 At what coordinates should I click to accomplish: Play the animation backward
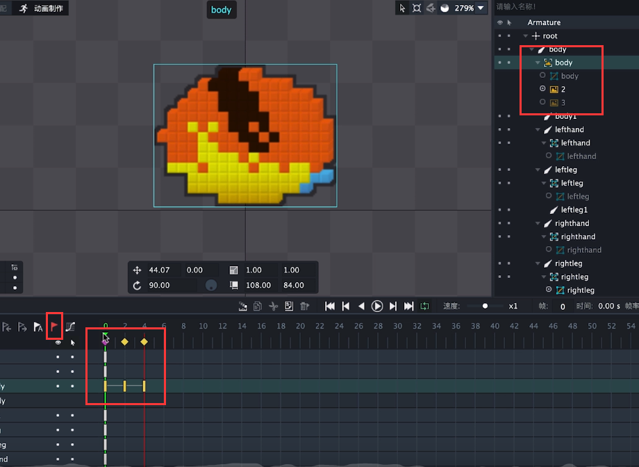(x=361, y=306)
